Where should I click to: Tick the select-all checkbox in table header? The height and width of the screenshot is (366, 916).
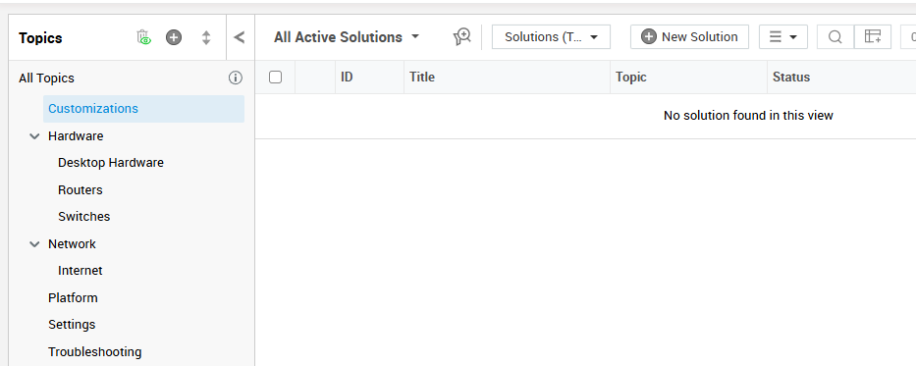coord(275,78)
